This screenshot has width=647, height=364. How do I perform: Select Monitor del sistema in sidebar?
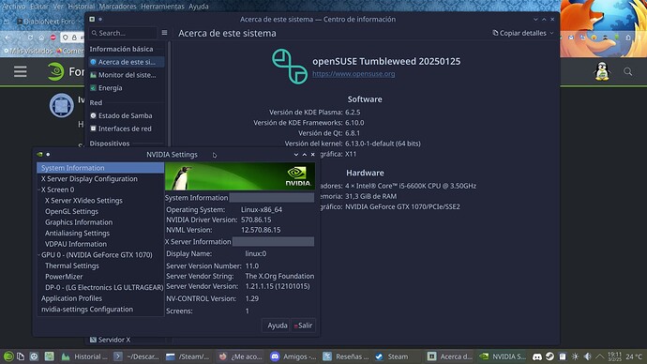click(127, 75)
